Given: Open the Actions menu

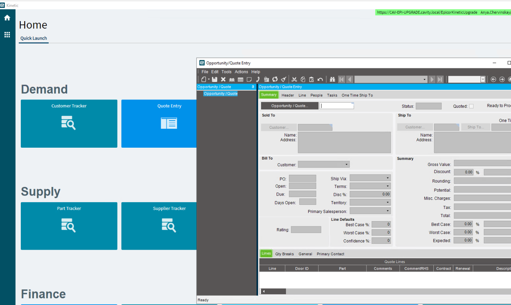Looking at the screenshot, I should tap(241, 72).
